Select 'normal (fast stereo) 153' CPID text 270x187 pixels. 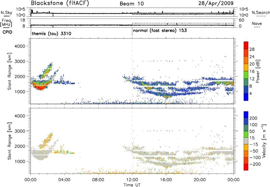[x=160, y=30]
